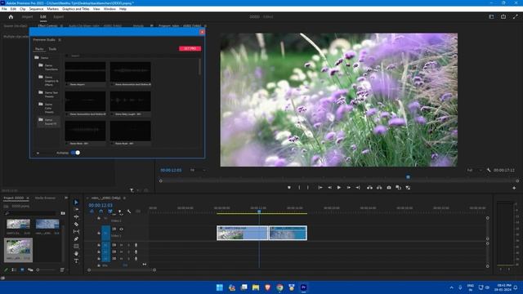Select the Razor tool

coord(76,224)
